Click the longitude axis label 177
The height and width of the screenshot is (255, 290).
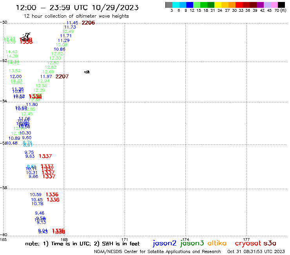coord(246,239)
